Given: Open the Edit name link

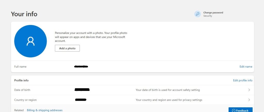Looking at the screenshot, I should pos(246,67).
